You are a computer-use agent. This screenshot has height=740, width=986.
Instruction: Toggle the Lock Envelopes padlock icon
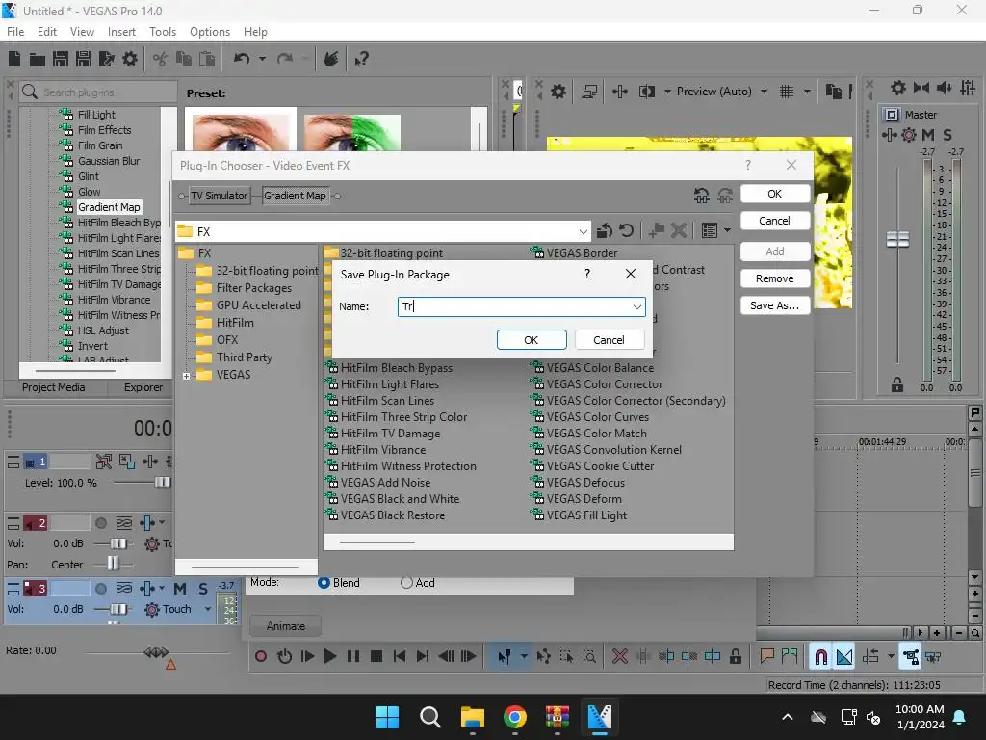pyautogui.click(x=736, y=657)
